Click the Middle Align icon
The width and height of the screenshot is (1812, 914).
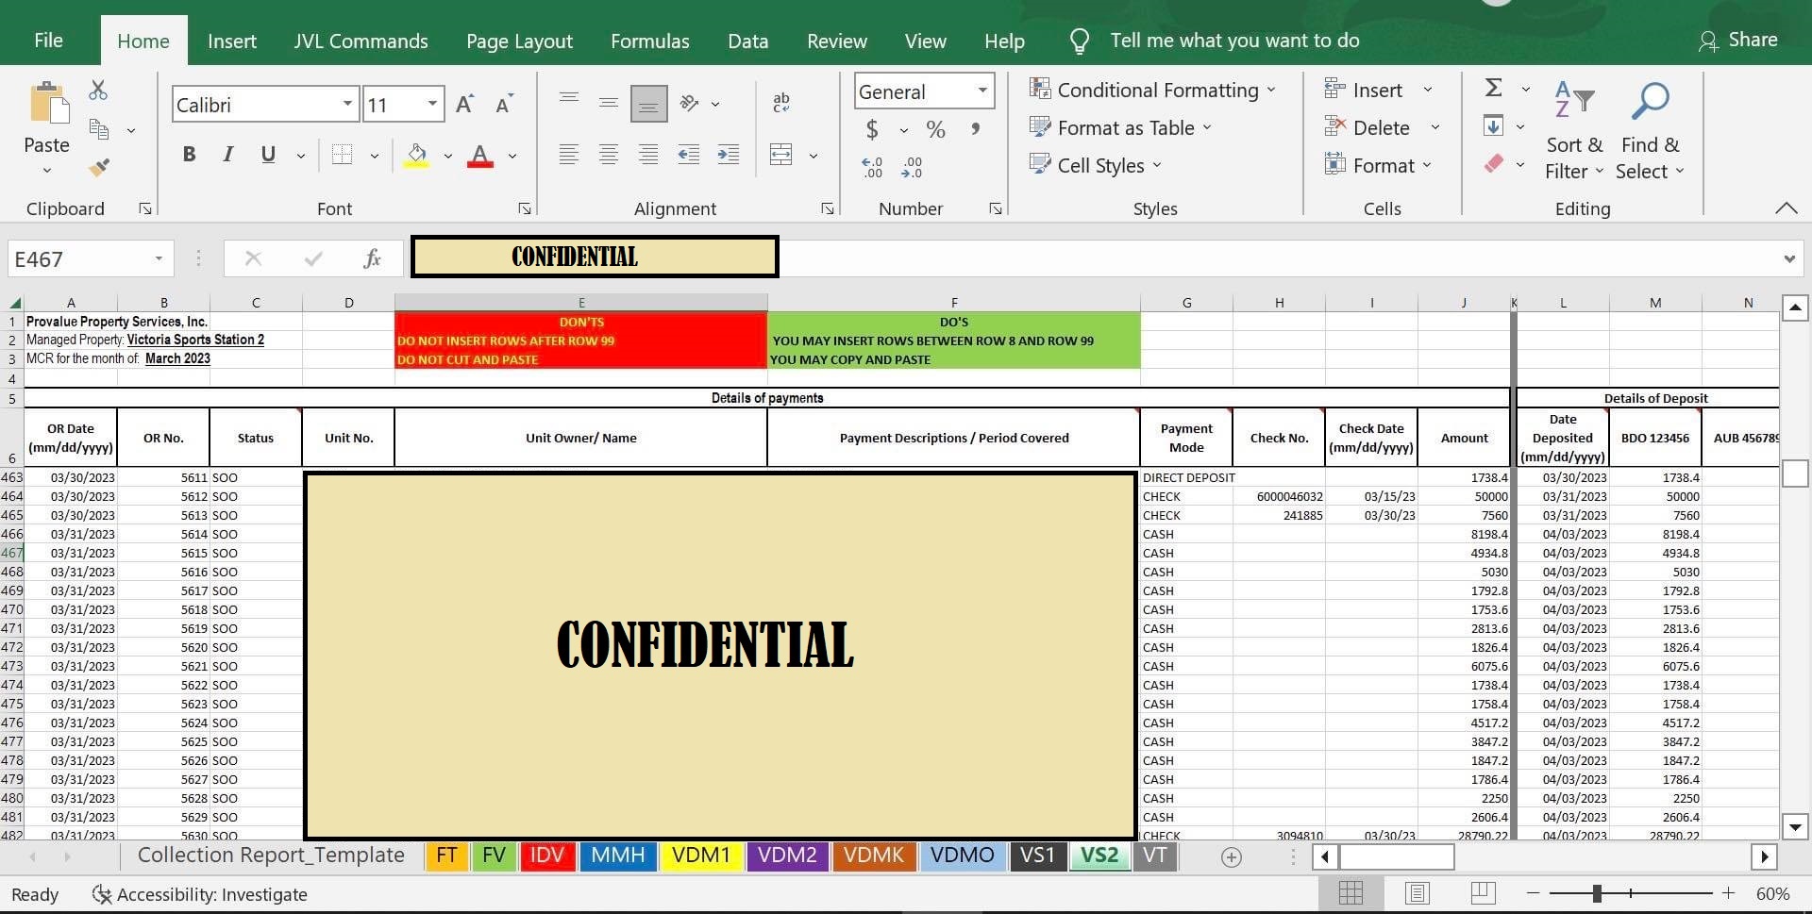609,102
